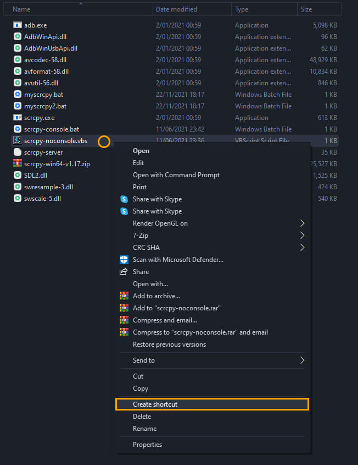Select Print from the context menu
Image resolution: width=358 pixels, height=465 pixels.
212,187
